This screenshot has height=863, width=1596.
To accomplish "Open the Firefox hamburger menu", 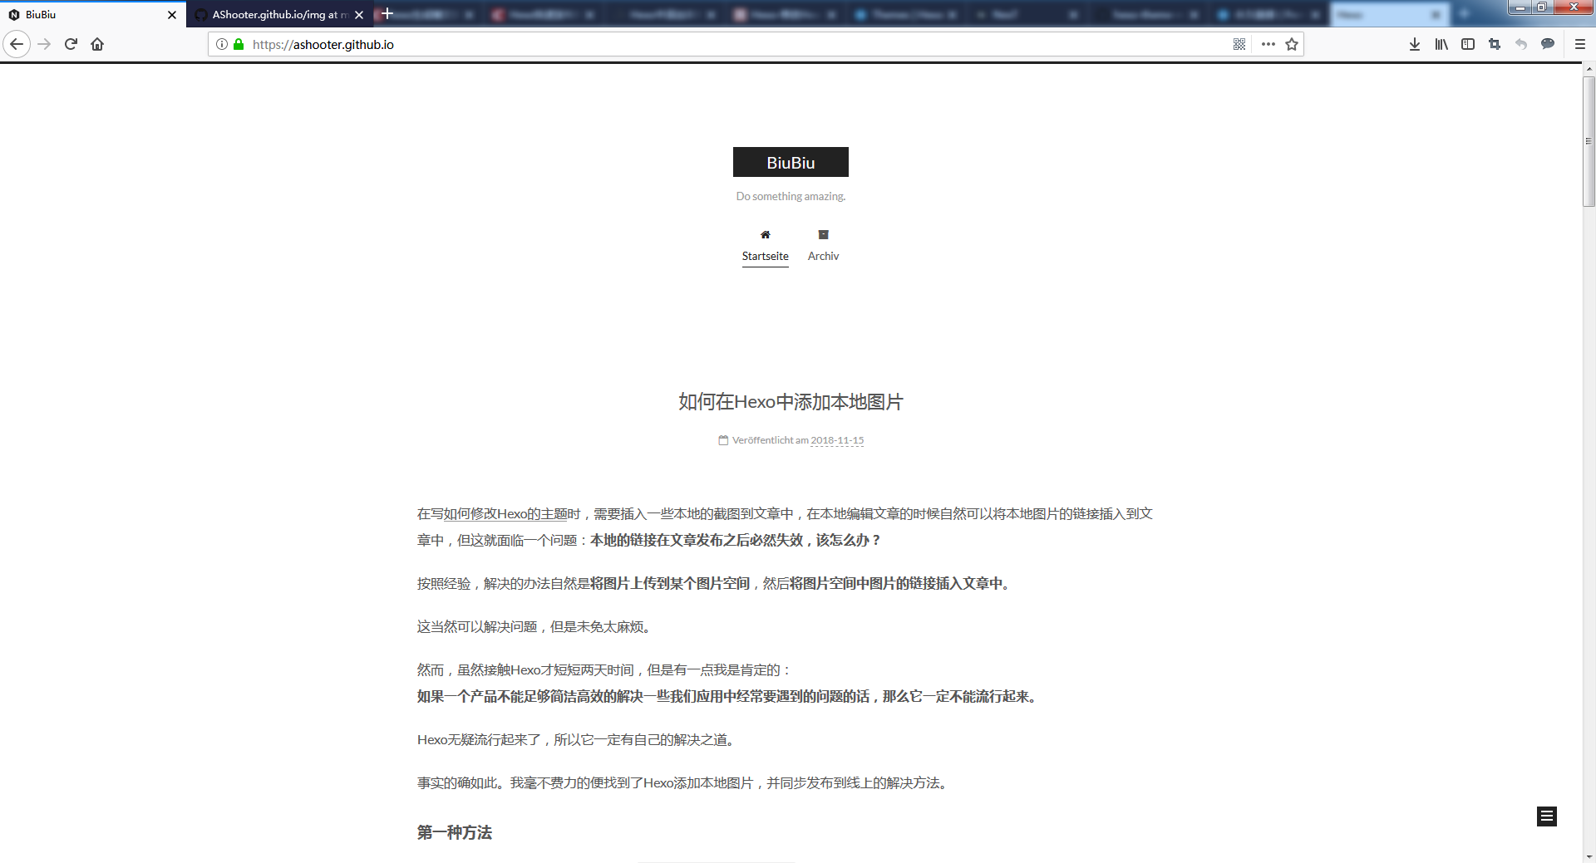I will (1580, 44).
